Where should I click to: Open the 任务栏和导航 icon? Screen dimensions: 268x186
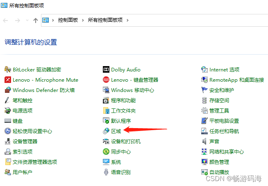point(204,131)
